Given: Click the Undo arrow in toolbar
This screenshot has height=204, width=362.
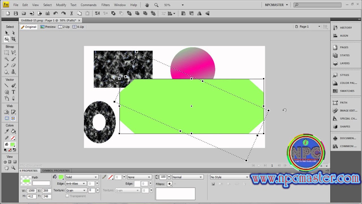Looking at the screenshot, I should pyautogui.click(x=55, y=13).
